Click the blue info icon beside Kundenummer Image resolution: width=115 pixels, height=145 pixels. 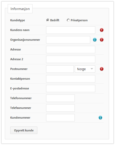point(100,118)
